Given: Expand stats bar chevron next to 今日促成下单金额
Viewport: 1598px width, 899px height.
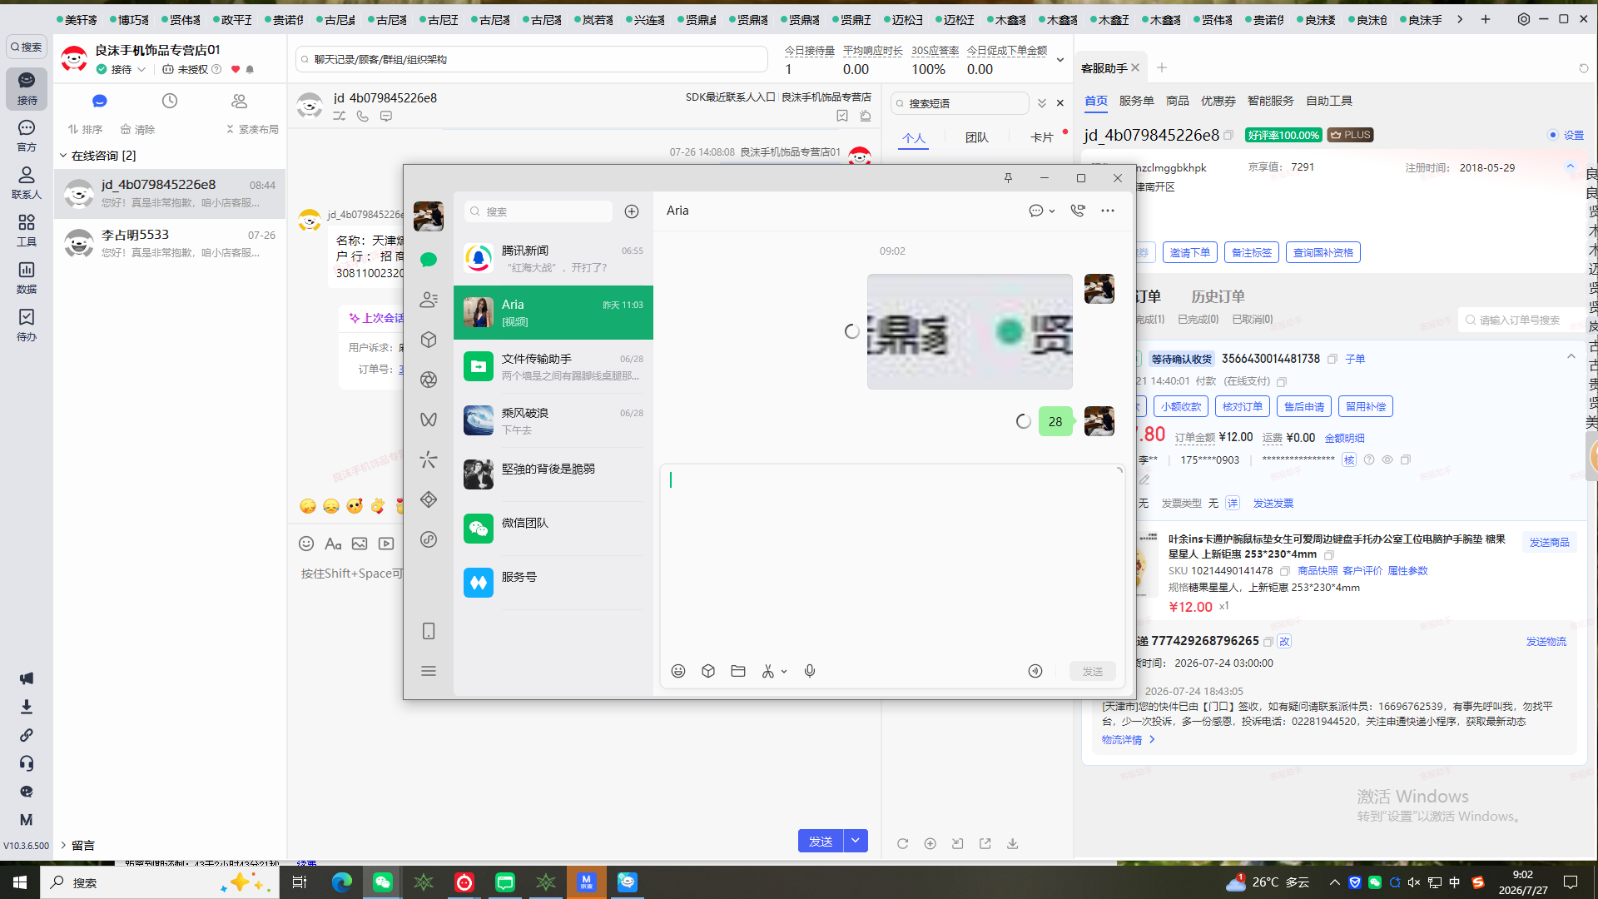Looking at the screenshot, I should tap(1060, 60).
